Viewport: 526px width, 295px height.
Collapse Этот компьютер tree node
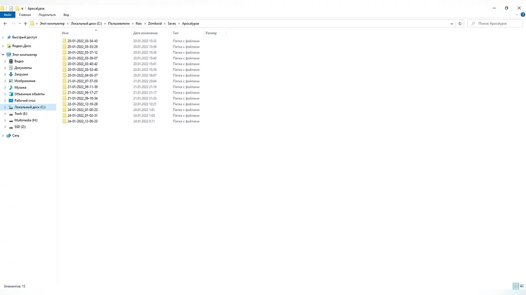(3, 55)
